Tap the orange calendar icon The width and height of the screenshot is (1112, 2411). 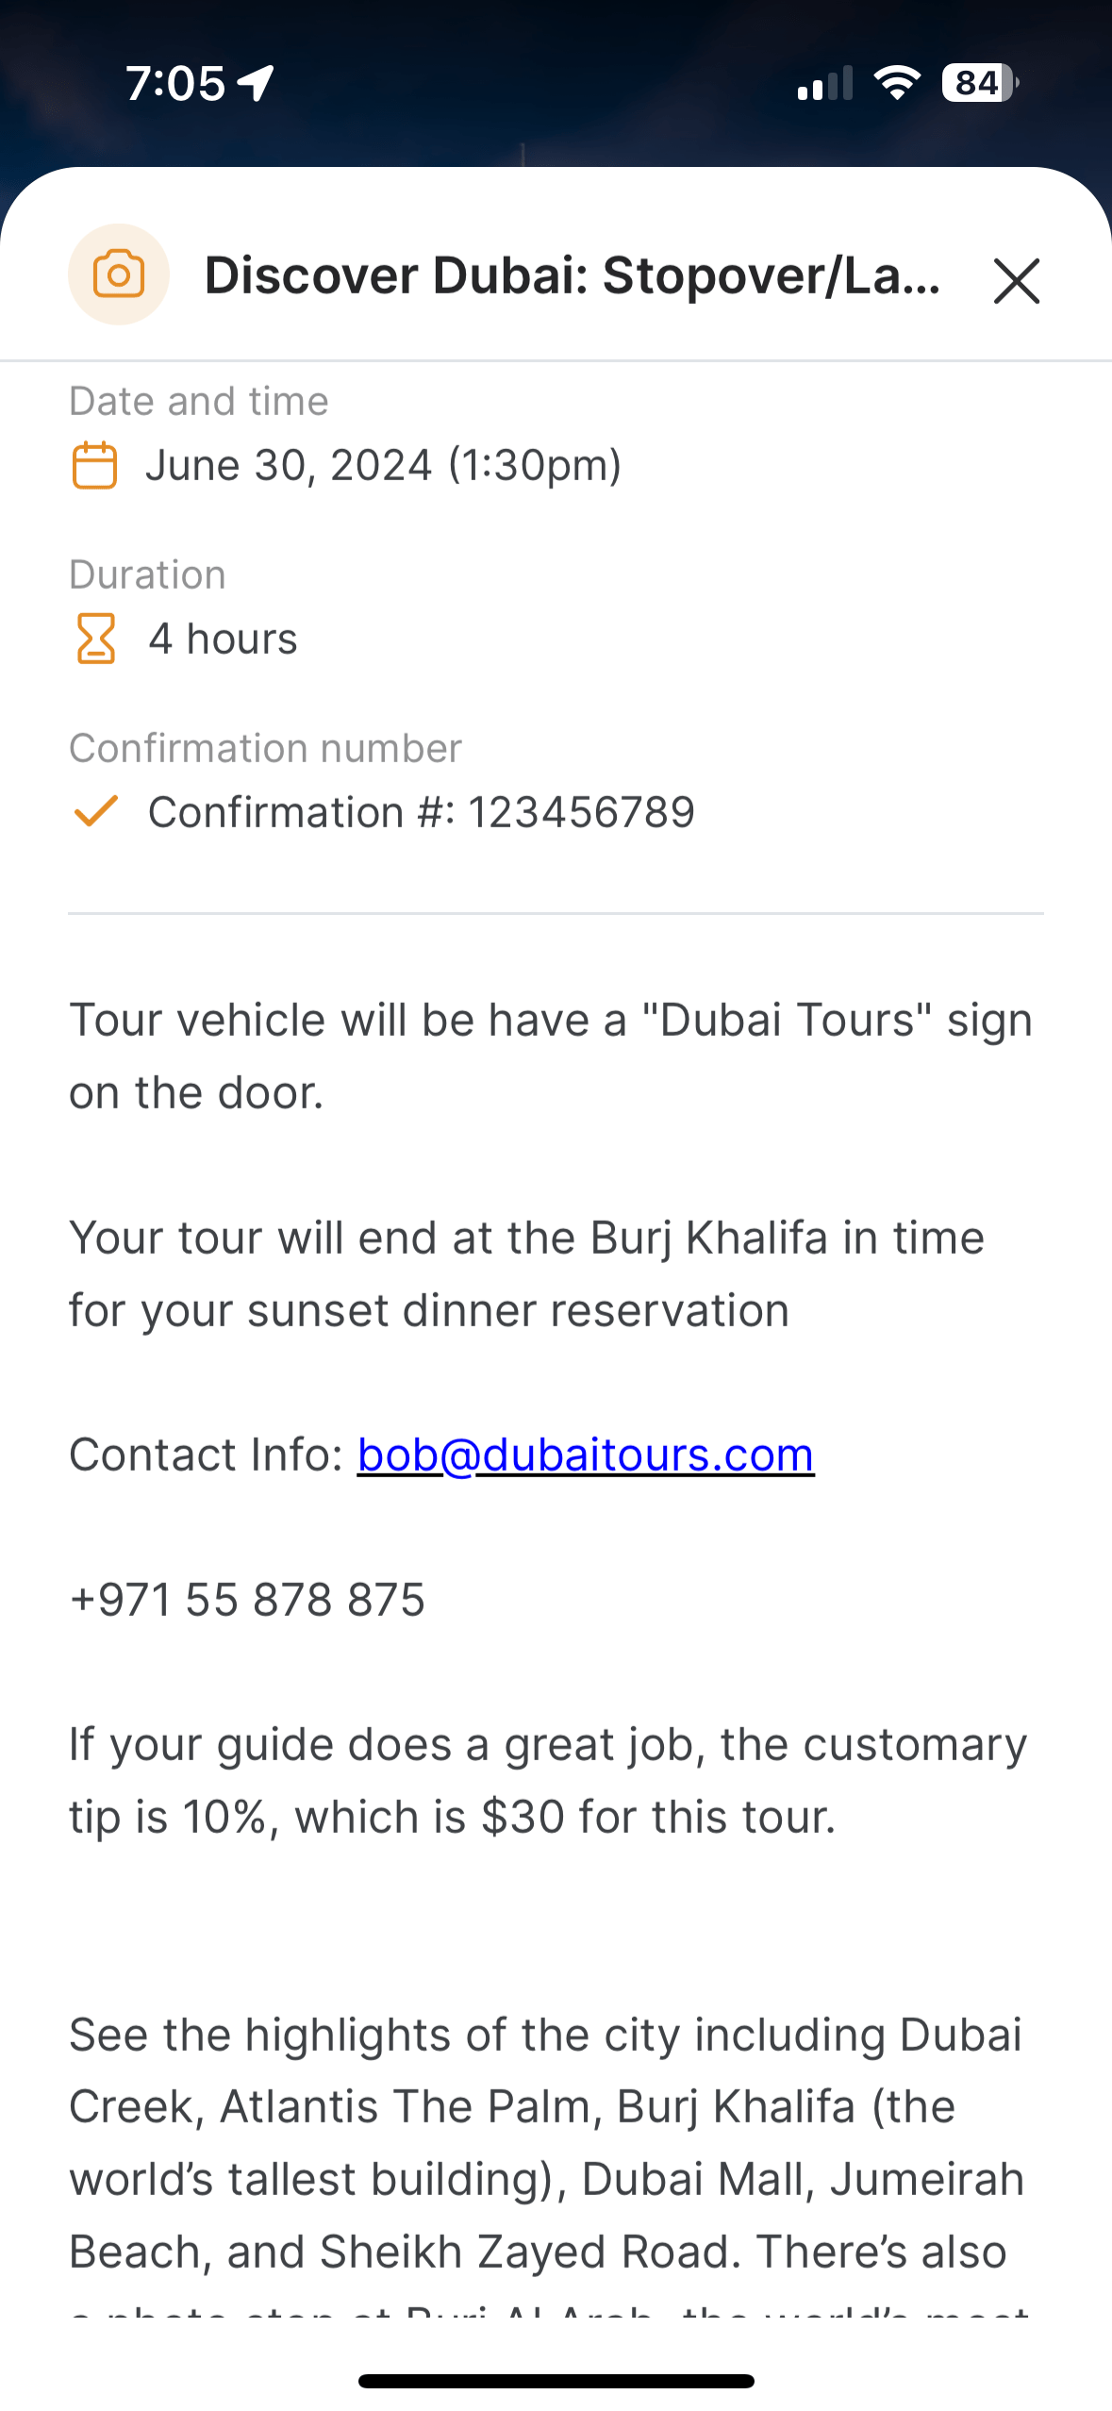pos(94,465)
